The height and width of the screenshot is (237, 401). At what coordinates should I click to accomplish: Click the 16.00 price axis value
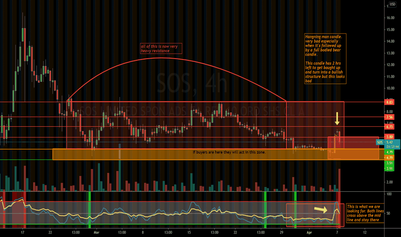click(390, 18)
